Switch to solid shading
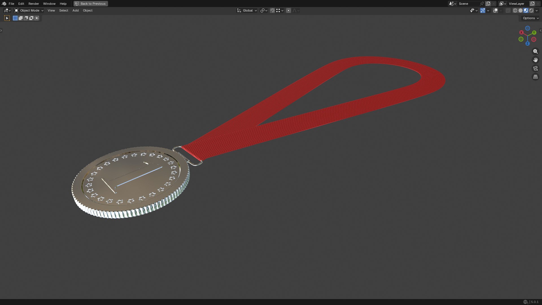 coord(521,10)
